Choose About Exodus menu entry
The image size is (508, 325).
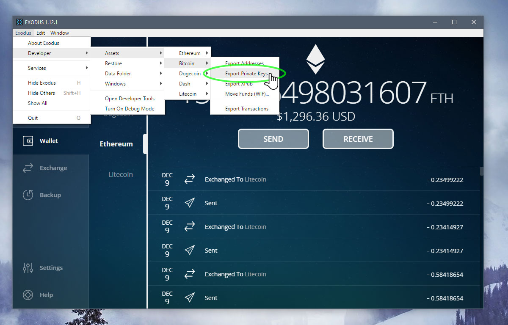(52, 43)
